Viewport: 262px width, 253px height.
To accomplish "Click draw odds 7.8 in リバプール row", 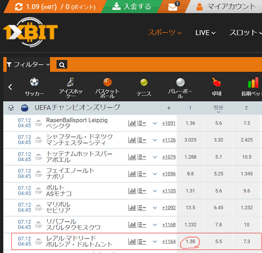I will pos(218,225).
